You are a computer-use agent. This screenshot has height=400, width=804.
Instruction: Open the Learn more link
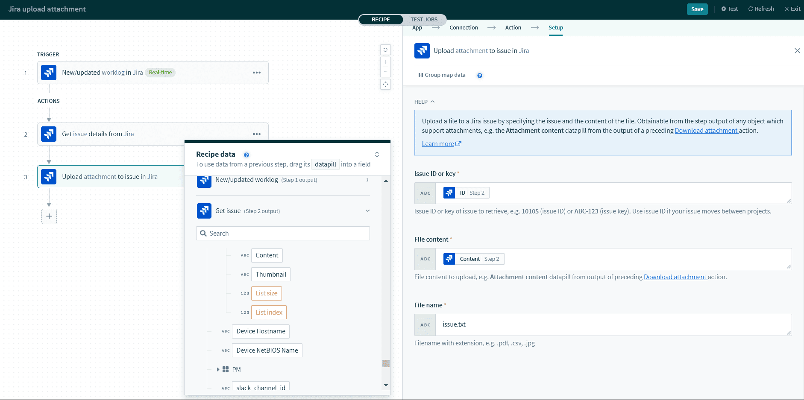[438, 143]
